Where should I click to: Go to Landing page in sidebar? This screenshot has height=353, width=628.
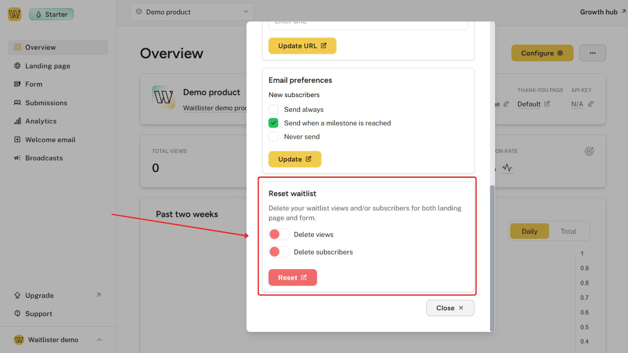58,66
